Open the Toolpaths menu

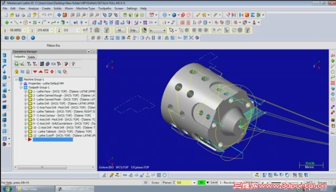105,8
